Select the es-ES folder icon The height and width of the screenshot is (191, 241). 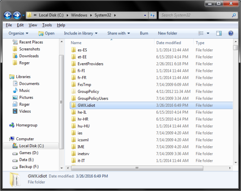click(73, 50)
